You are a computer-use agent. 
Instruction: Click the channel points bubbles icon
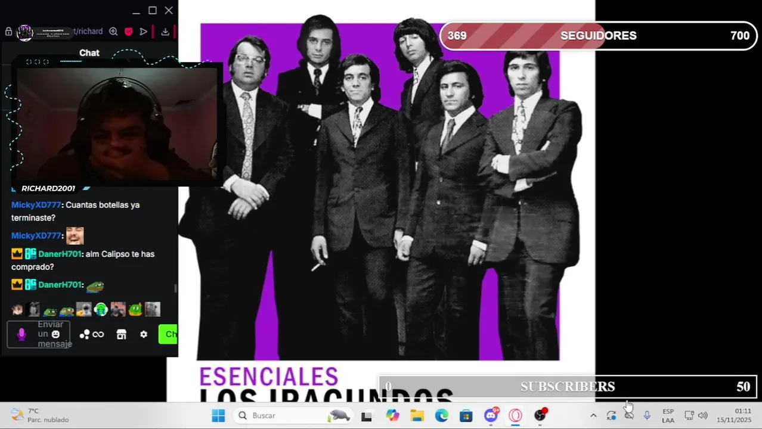click(x=84, y=335)
